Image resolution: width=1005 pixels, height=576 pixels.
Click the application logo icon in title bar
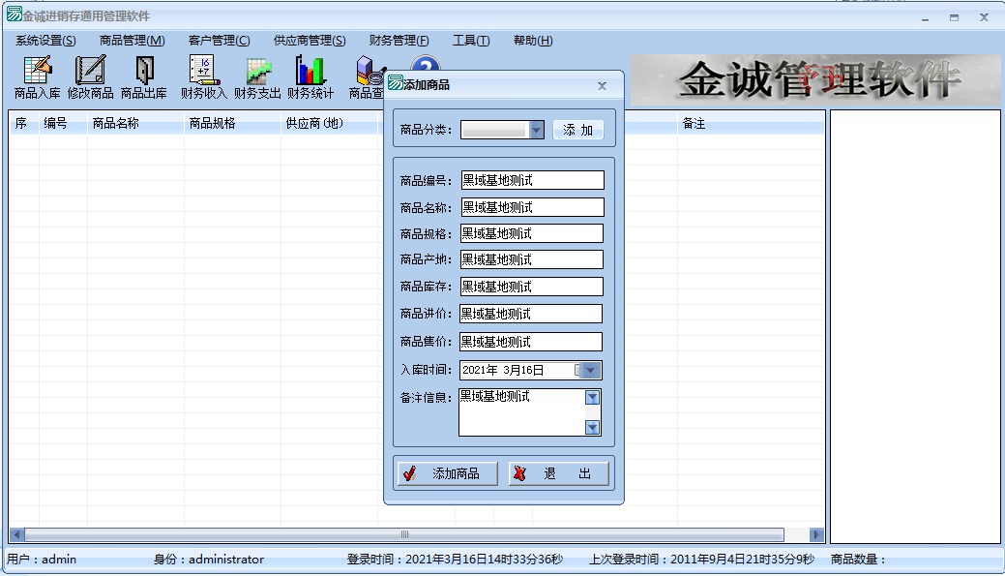(x=15, y=15)
